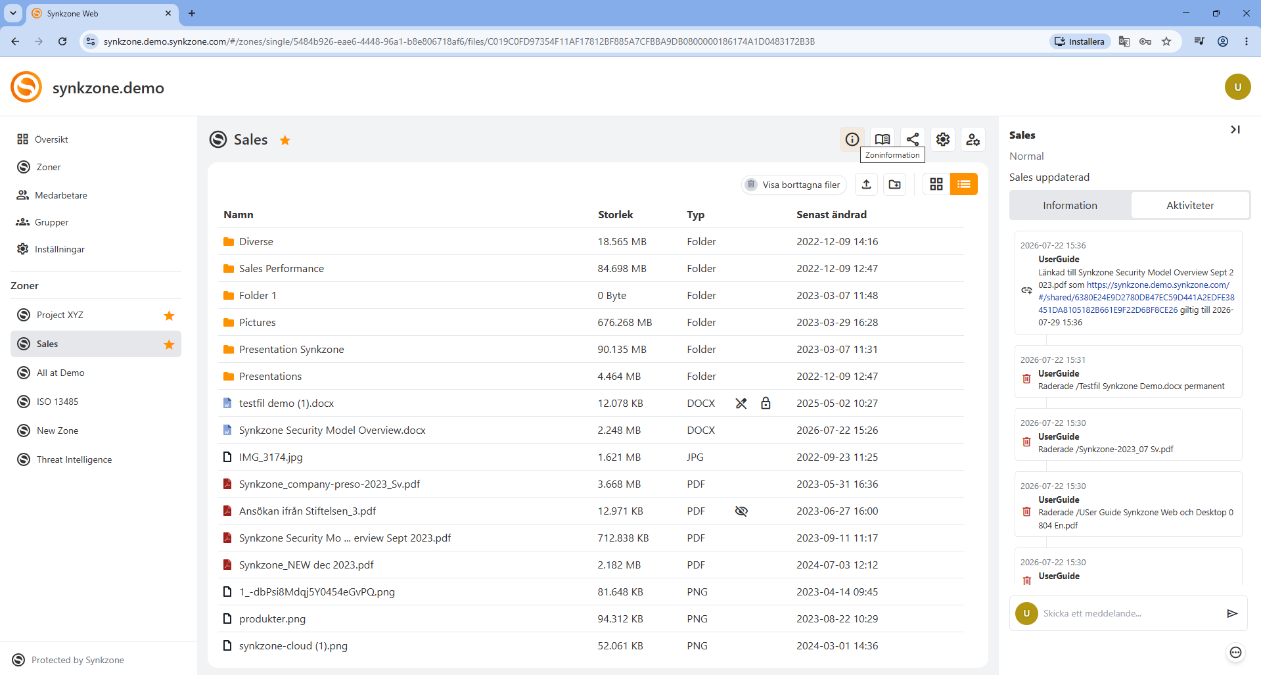
Task: Switch to grid view
Action: point(936,185)
